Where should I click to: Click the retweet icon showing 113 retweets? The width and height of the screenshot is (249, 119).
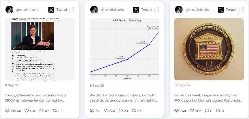(55, 111)
